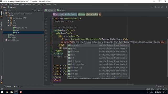Open the Code menu
Image resolution: width=168 pixels, height=94 pixels.
[x=22, y=4]
